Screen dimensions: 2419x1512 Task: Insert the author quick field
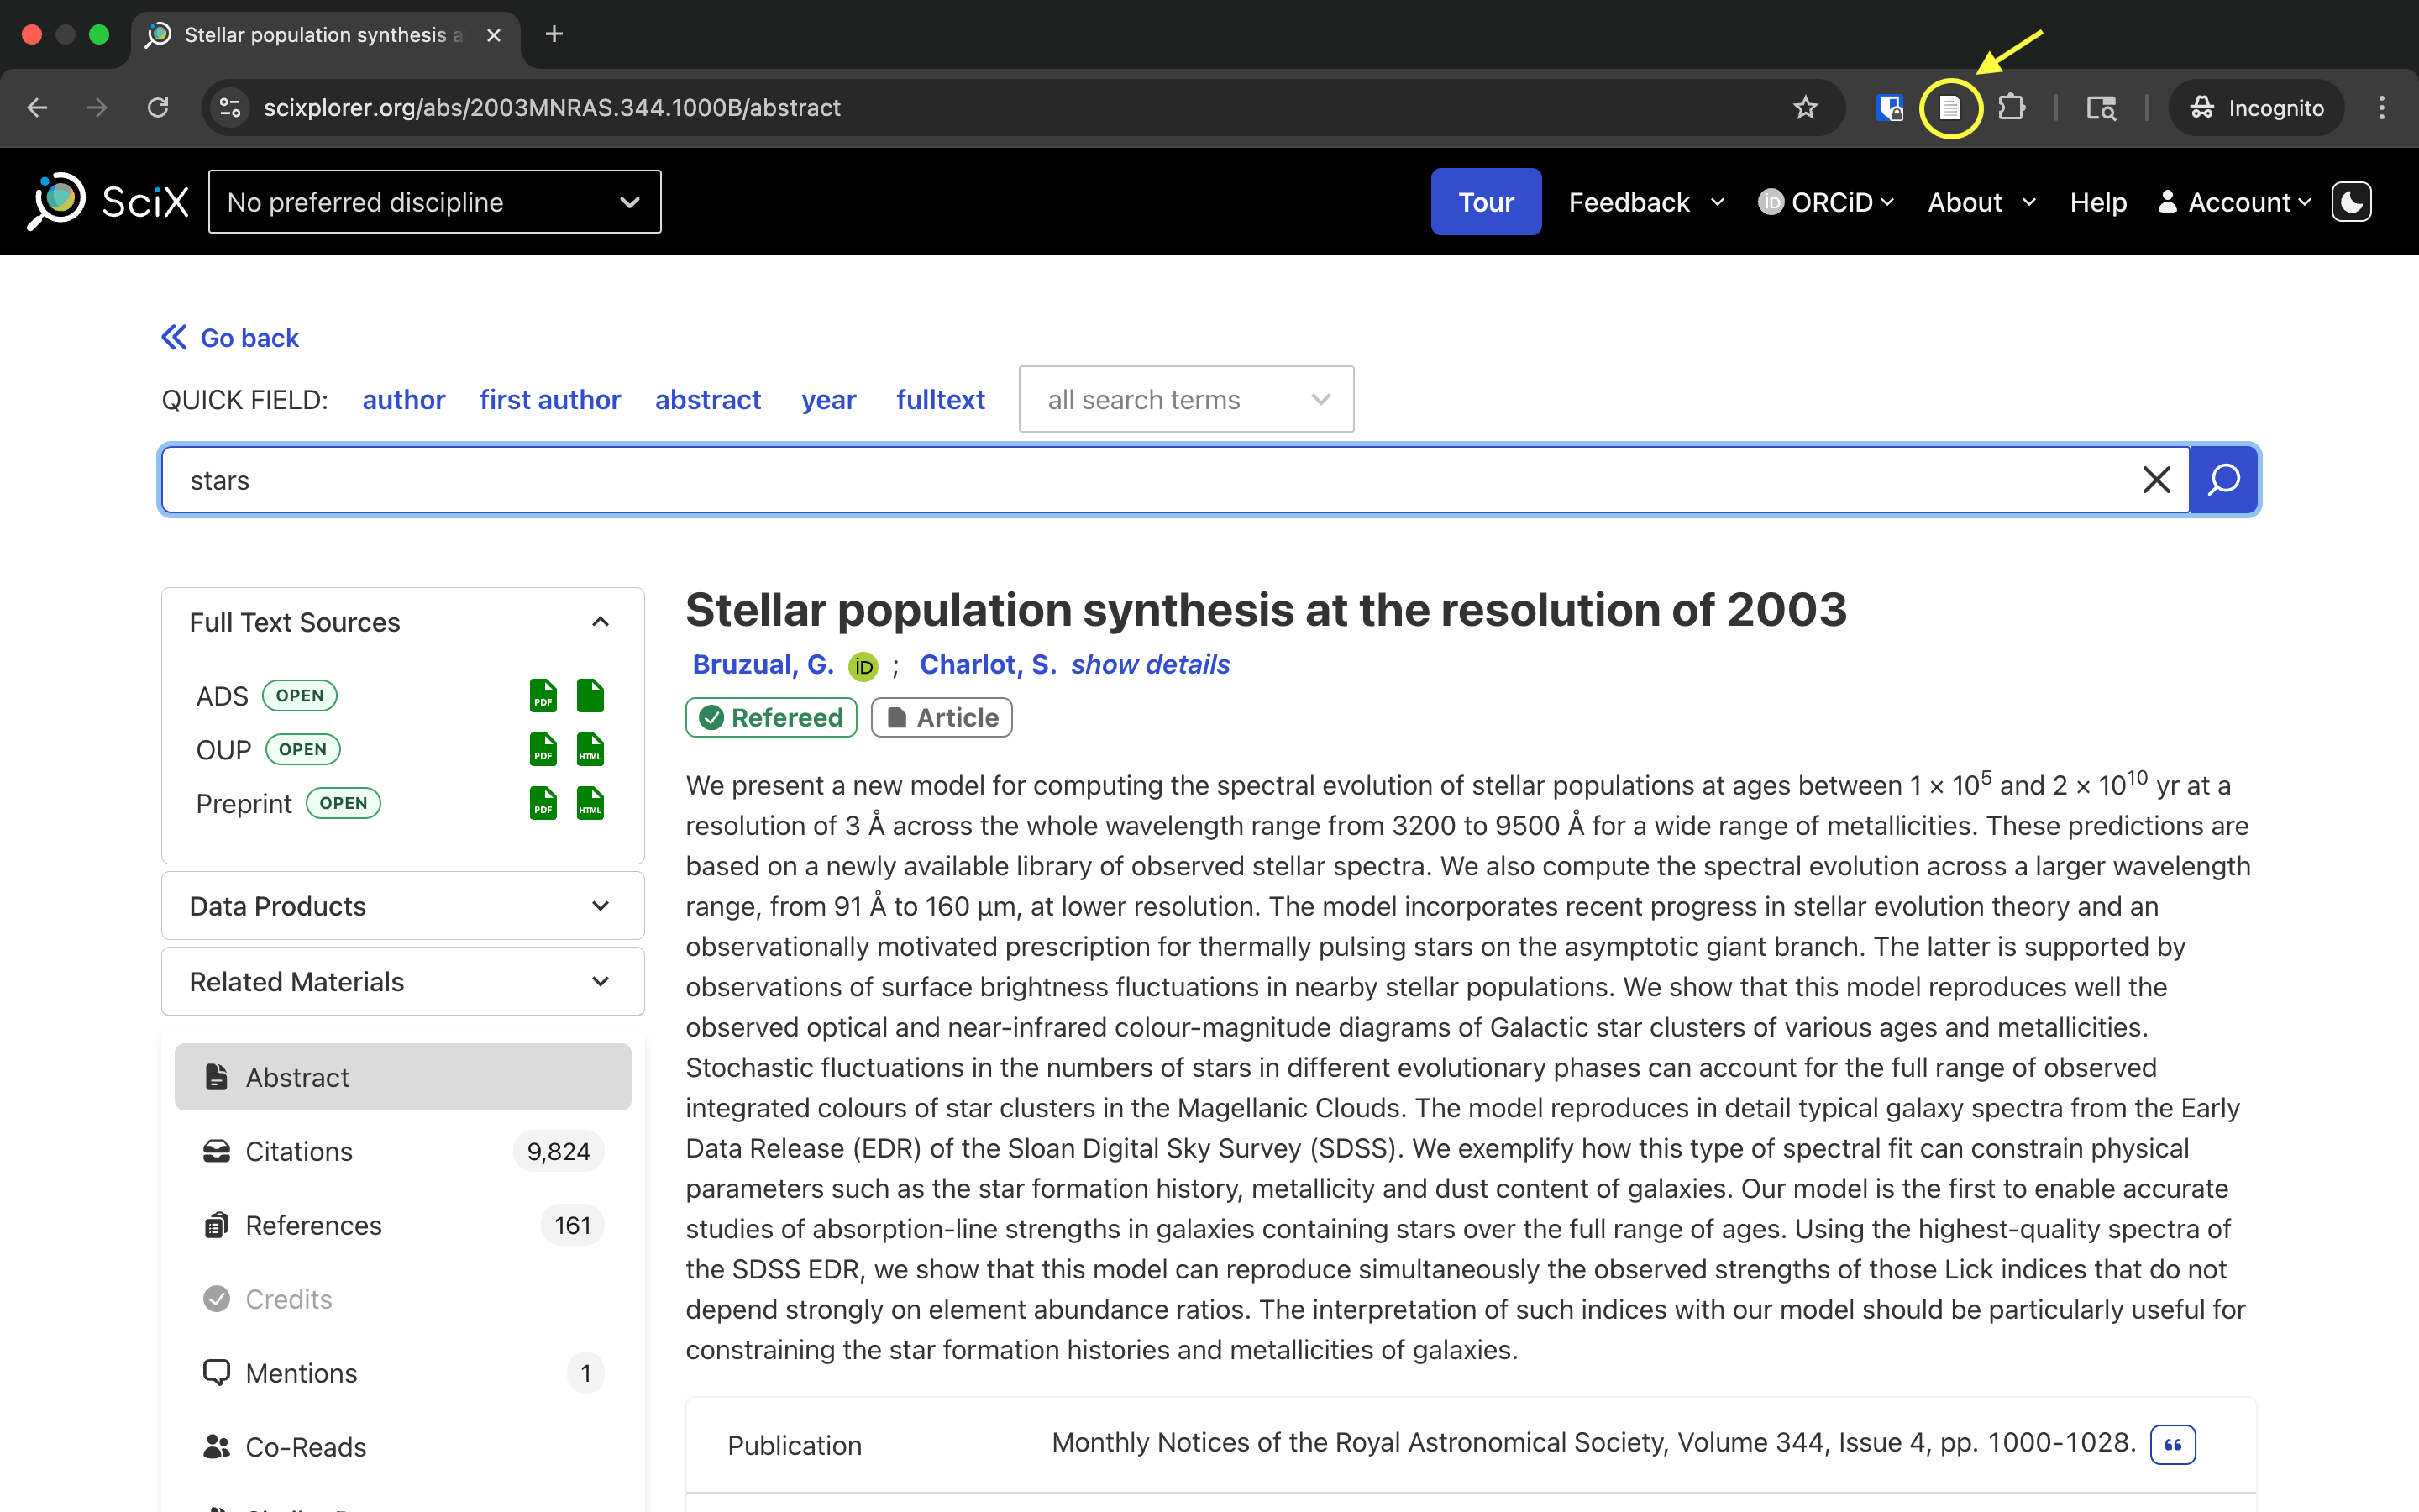[x=404, y=400]
